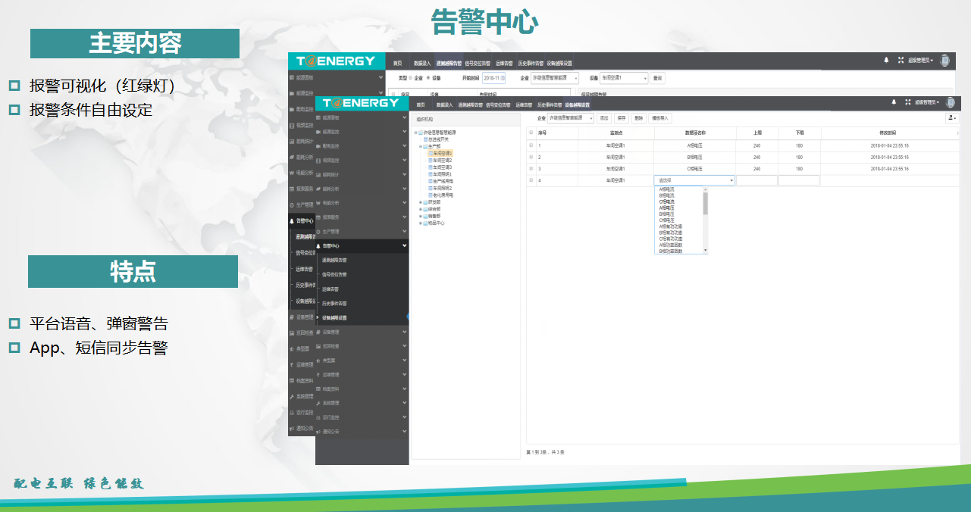Image resolution: width=971 pixels, height=512 pixels.
Task: Click the 保存 button
Action: click(622, 118)
